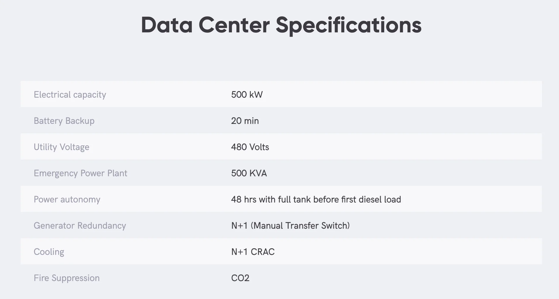Click the word 'Specifications' in the heading
The height and width of the screenshot is (299, 559).
pyautogui.click(x=348, y=25)
